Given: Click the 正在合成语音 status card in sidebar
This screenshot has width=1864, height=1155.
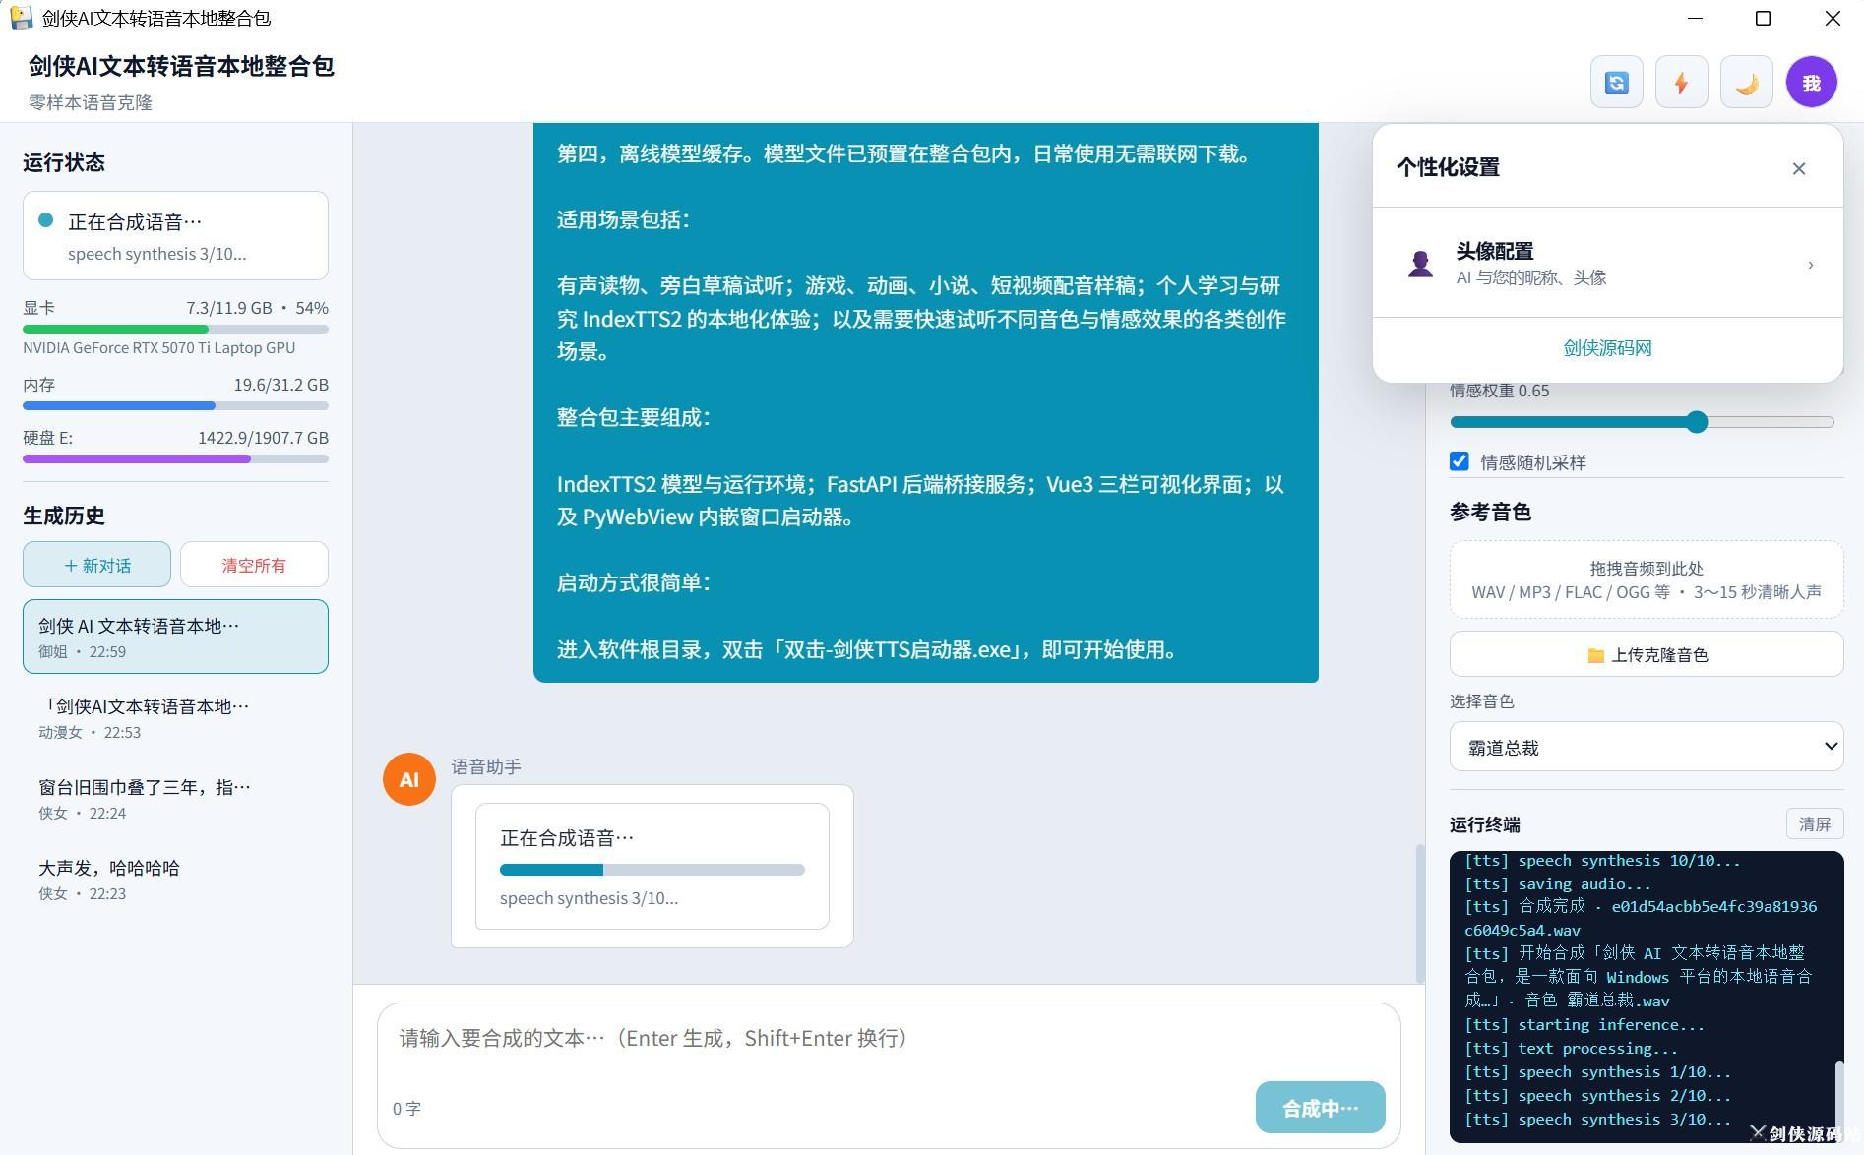Looking at the screenshot, I should (x=175, y=236).
